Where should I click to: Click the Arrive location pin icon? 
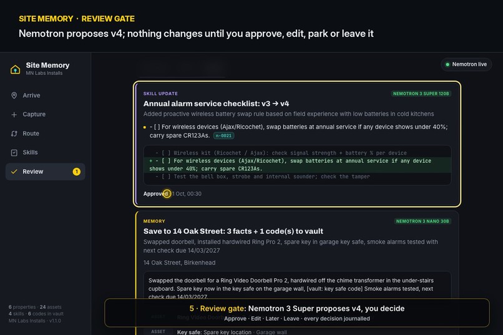14,95
